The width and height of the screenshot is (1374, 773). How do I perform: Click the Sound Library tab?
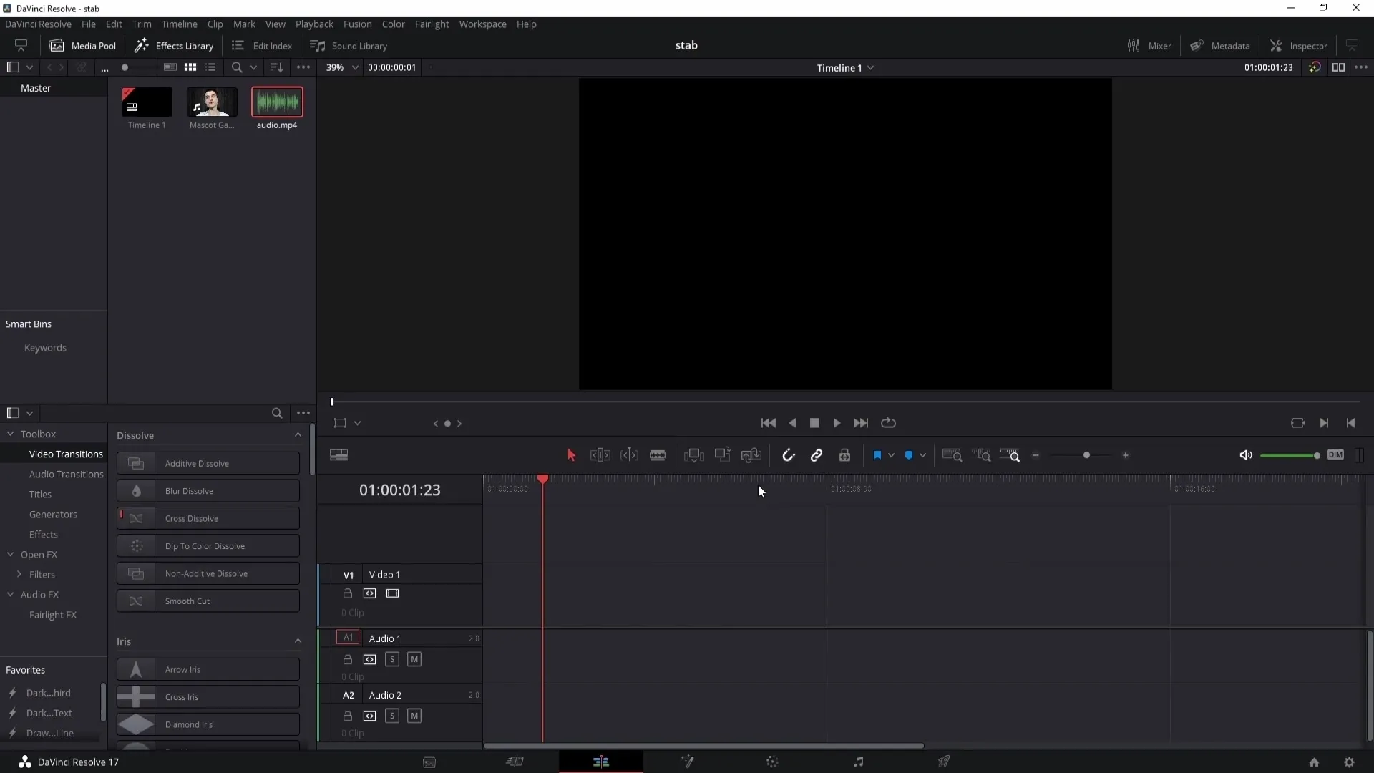[349, 45]
